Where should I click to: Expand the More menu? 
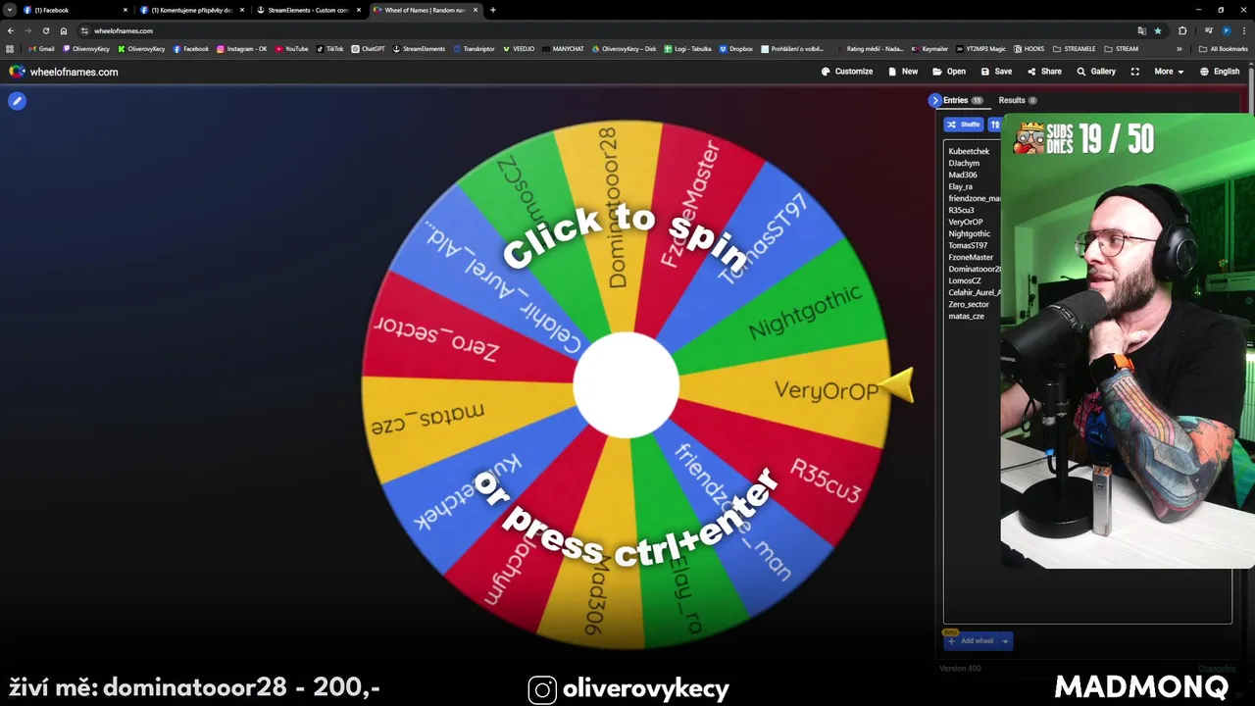pos(1168,72)
